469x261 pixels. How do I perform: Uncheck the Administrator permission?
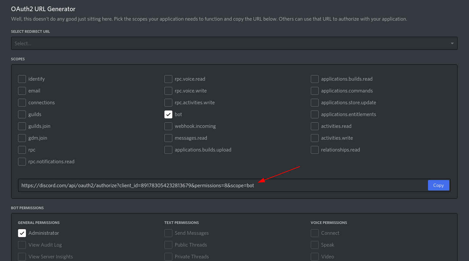click(x=22, y=233)
